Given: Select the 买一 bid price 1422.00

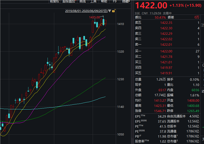Looking at the screenshot, I should coord(167,51).
